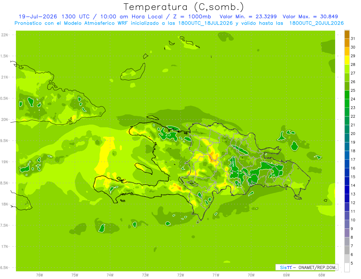Viewport: 361px width, 279px height.
Task: Click the '21N' latitude axis label
Action: 5,77
